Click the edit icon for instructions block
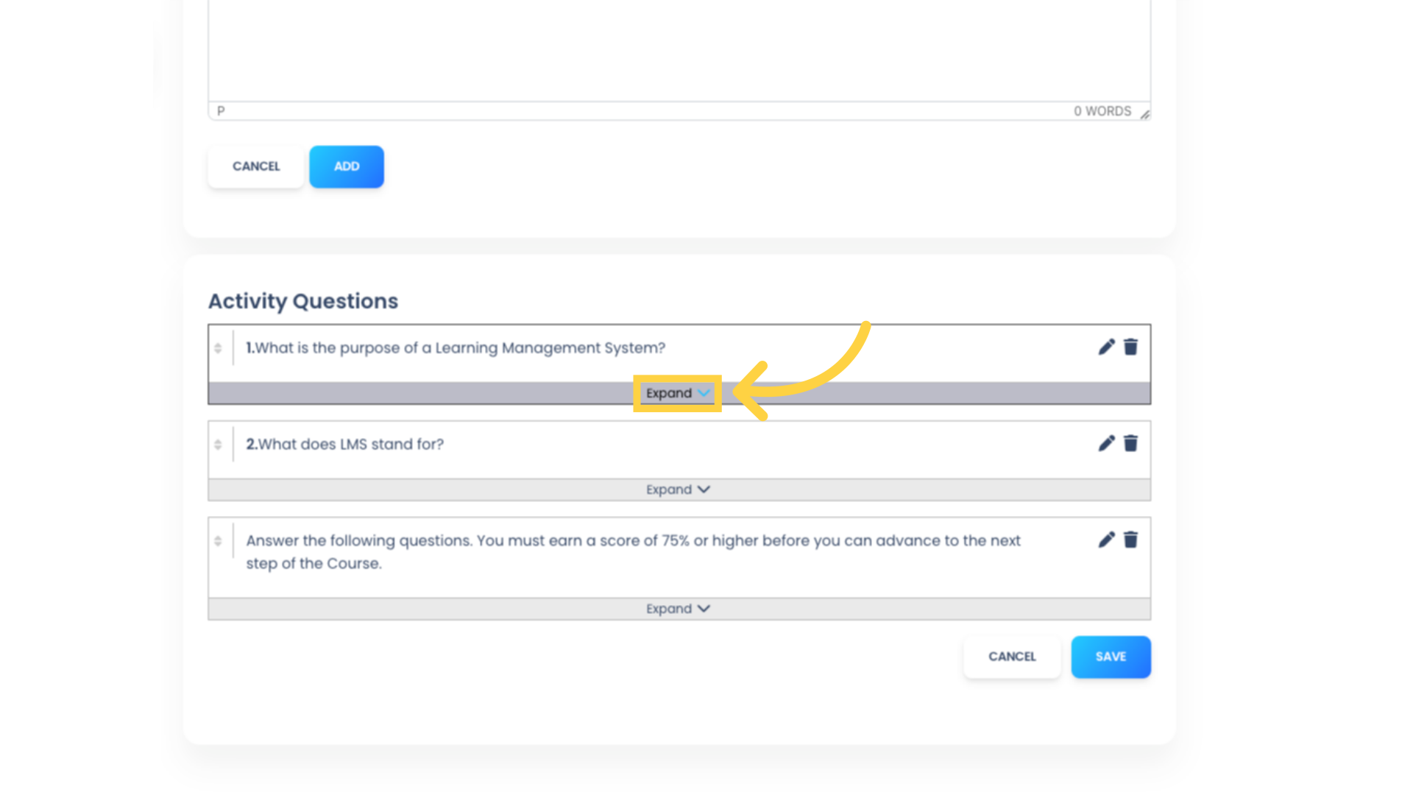Image resolution: width=1413 pixels, height=795 pixels. [1105, 540]
